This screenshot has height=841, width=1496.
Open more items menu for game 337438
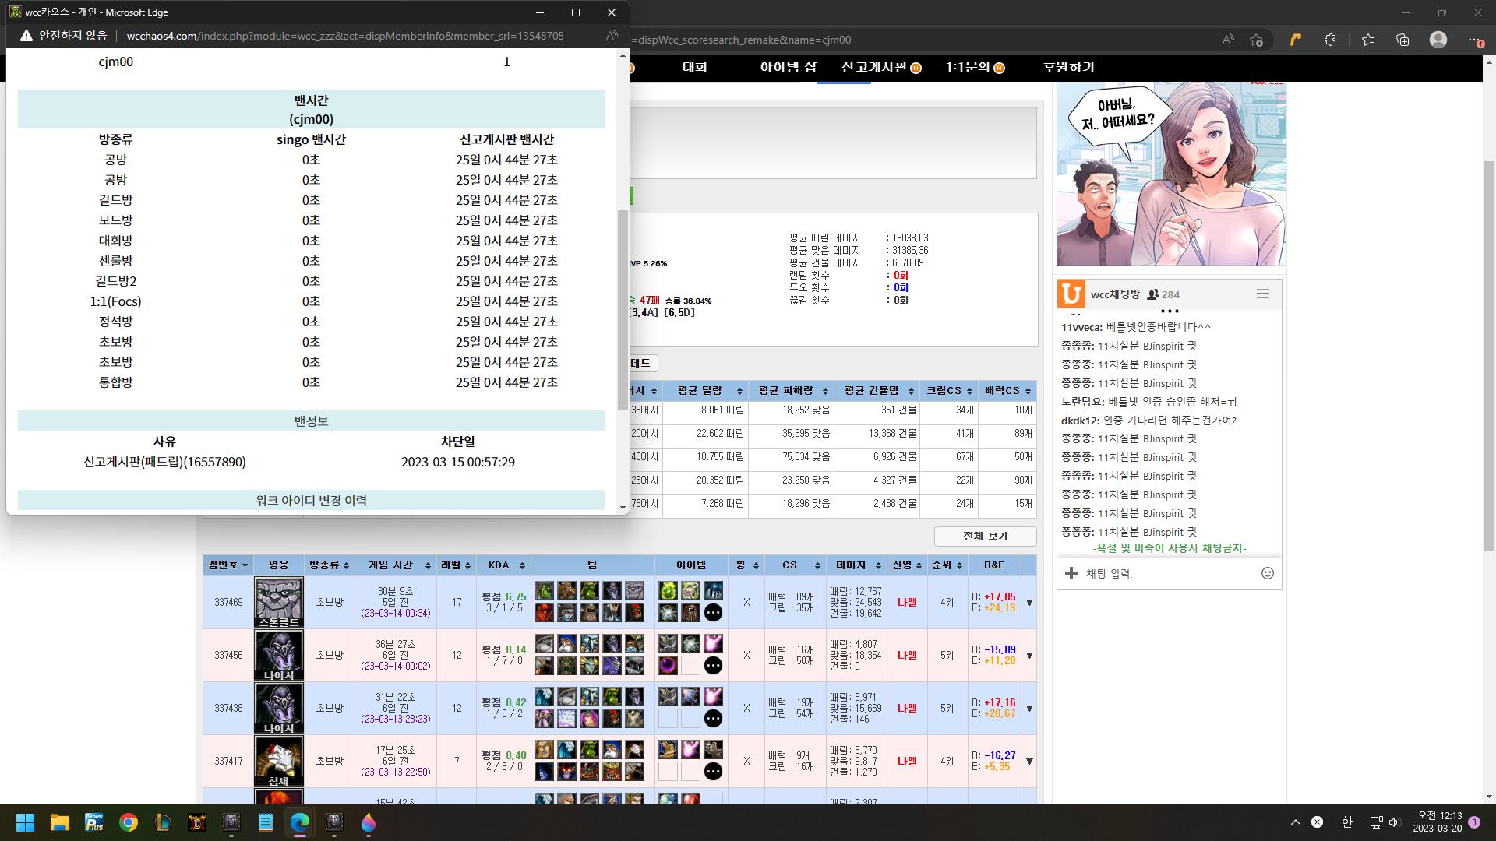(x=713, y=719)
